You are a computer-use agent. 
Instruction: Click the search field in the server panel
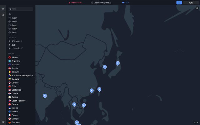[x=21, y=9]
